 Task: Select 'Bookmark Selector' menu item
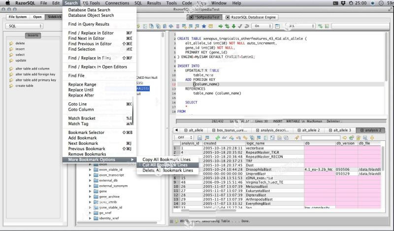[x=99, y=132]
